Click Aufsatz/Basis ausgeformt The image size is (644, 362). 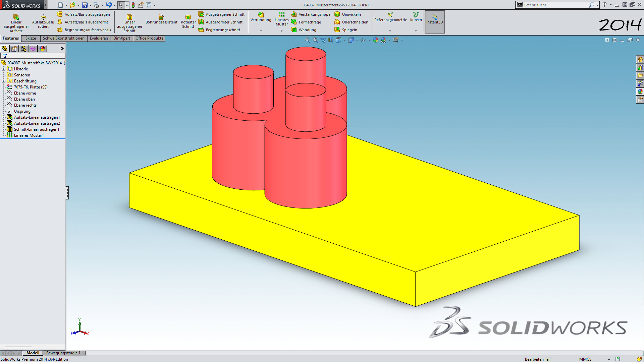[83, 22]
